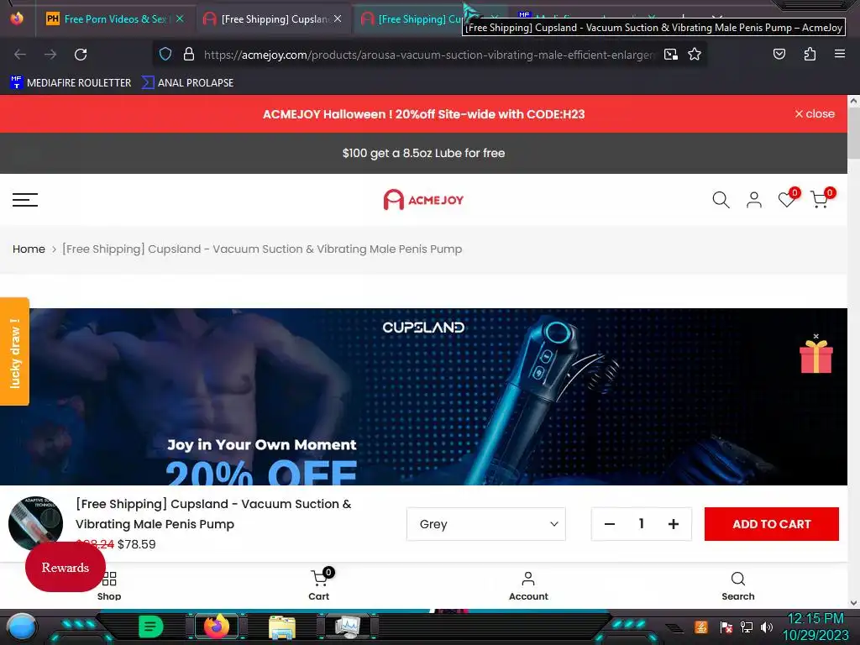This screenshot has height=645, width=860.
Task: Click the volume speaker tray icon
Action: point(767,627)
